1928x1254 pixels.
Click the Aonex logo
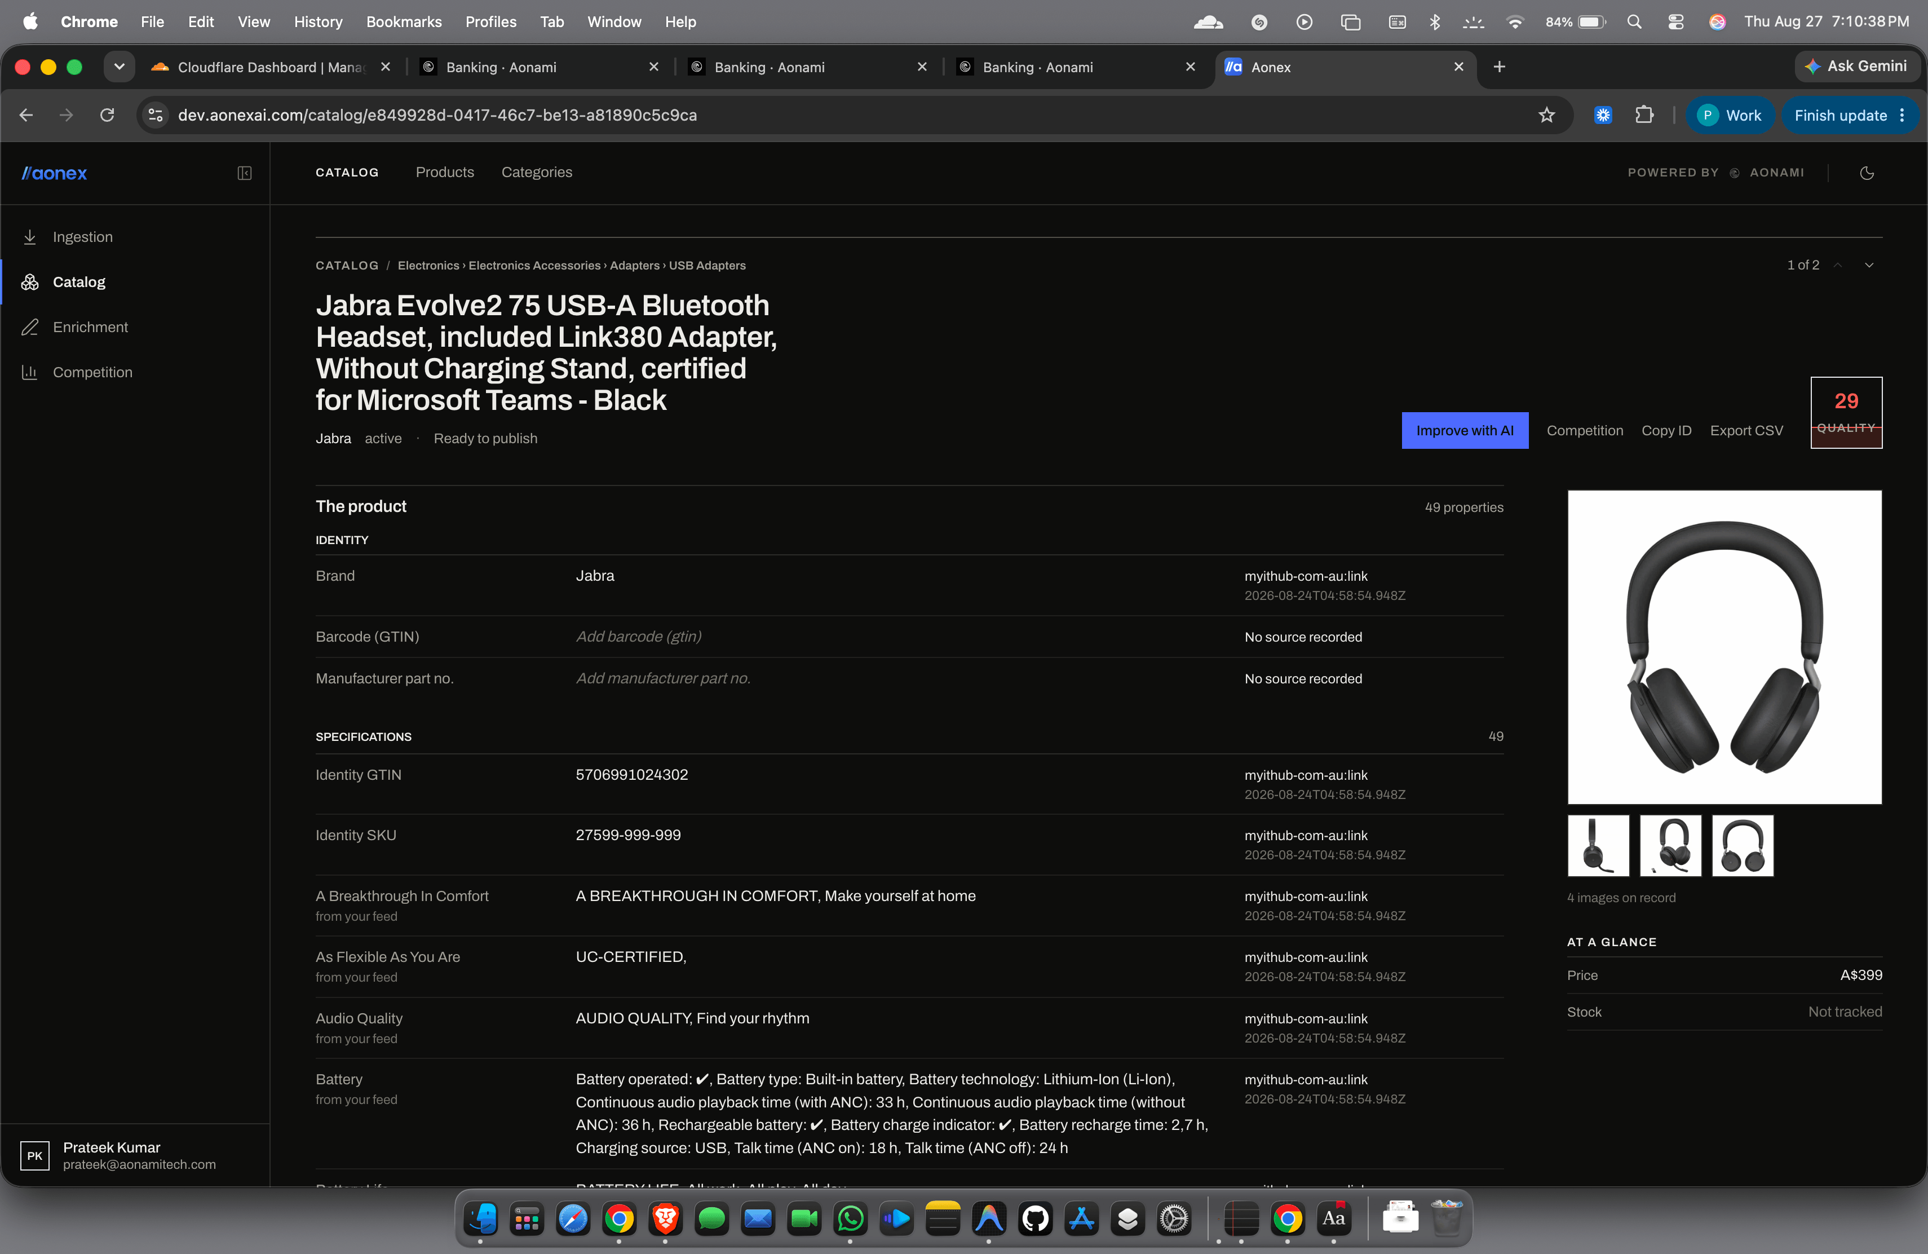(54, 173)
